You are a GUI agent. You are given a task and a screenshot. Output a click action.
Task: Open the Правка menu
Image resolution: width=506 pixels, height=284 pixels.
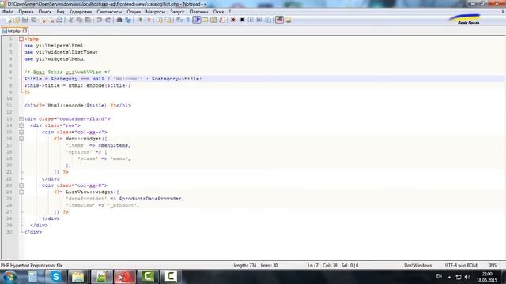(26, 12)
